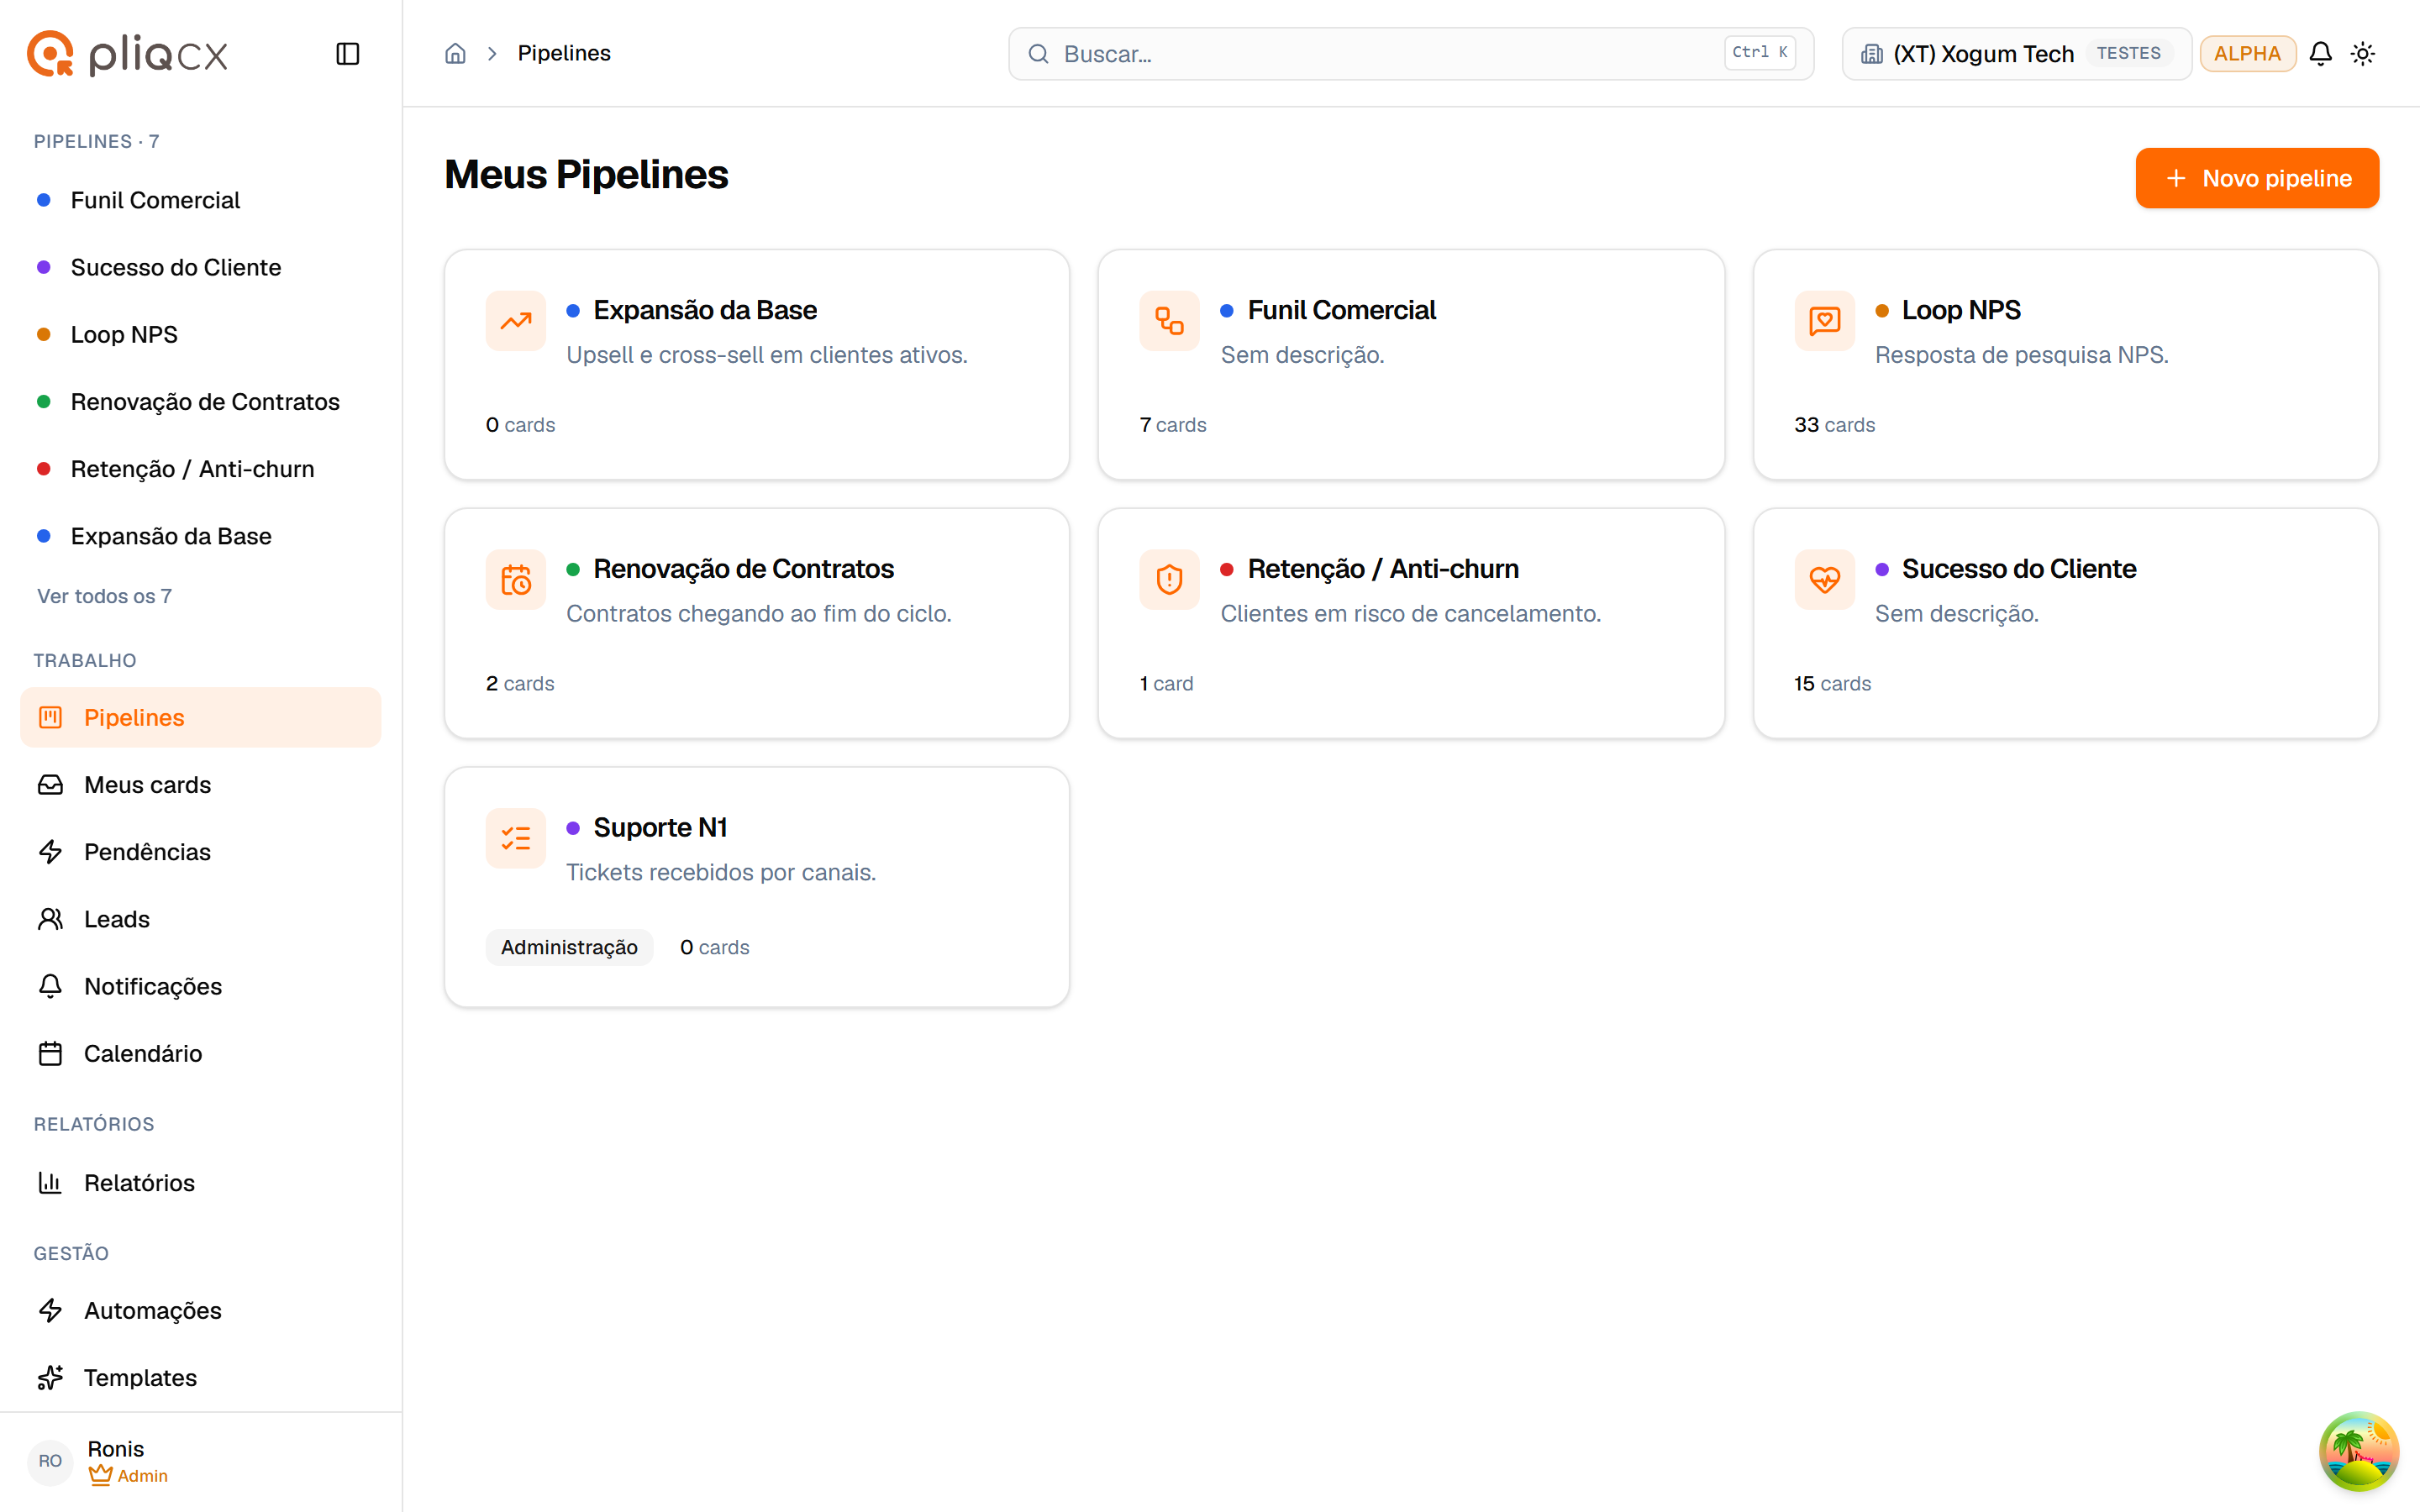Select Loop NPS in sidebar list

point(201,334)
